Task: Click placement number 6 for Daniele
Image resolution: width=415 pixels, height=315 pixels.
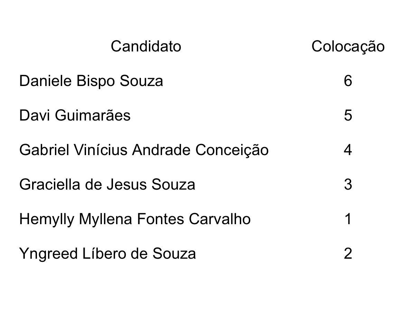Action: (x=348, y=81)
